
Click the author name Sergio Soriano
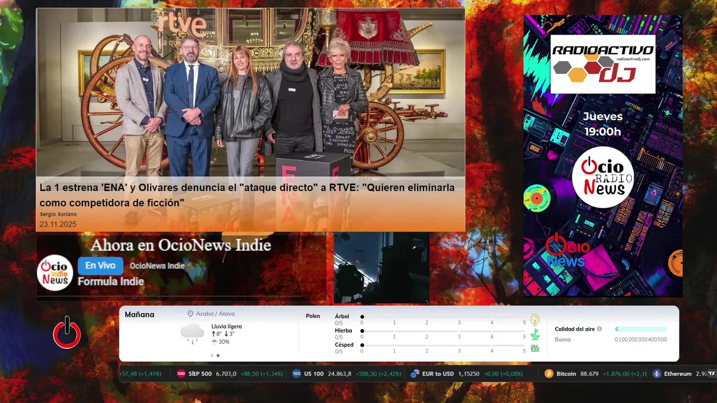tap(58, 214)
